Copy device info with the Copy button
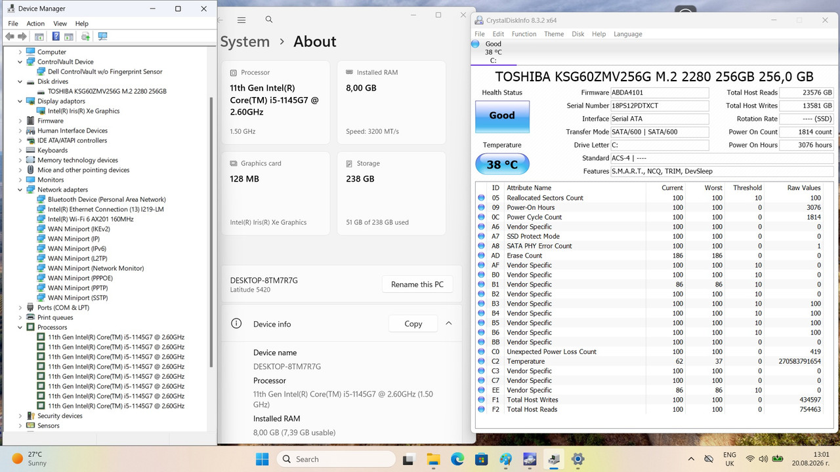The width and height of the screenshot is (840, 472). coord(413,324)
